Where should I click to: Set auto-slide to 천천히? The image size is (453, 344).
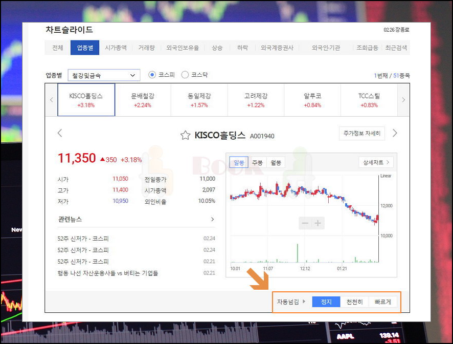(x=354, y=302)
